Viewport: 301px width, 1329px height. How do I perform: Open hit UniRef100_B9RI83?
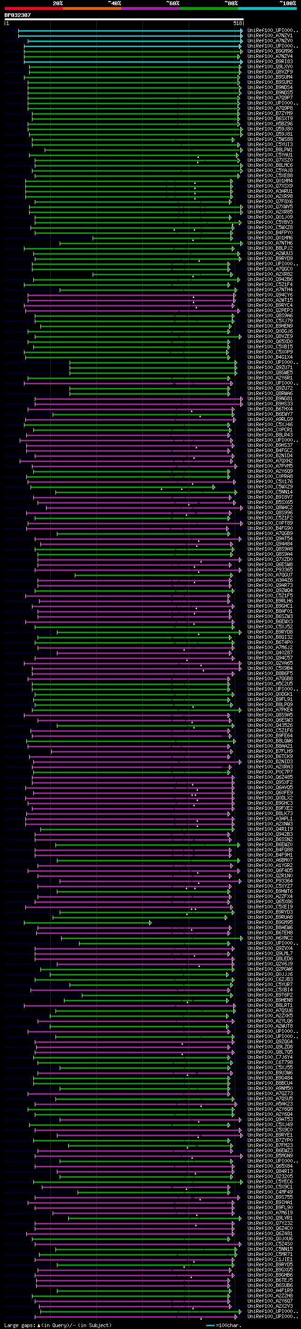click(270, 61)
